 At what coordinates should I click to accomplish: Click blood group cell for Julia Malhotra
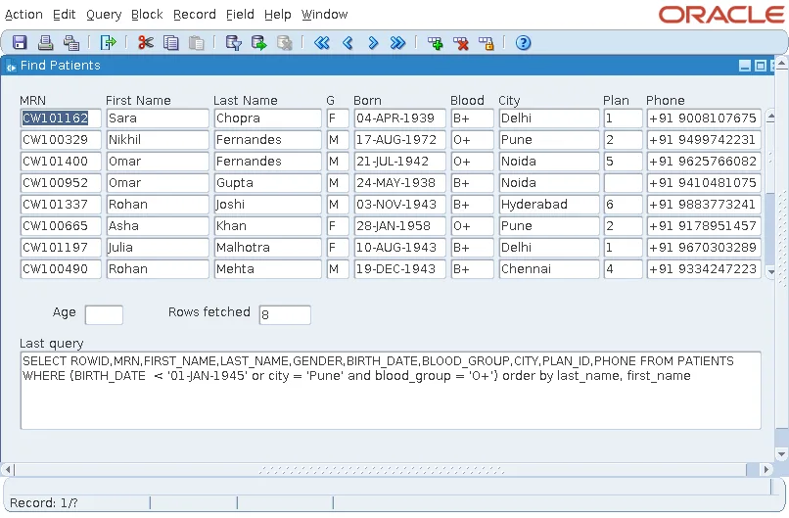coord(472,248)
